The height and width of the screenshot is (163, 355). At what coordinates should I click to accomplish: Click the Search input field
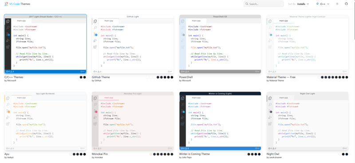[264, 4]
